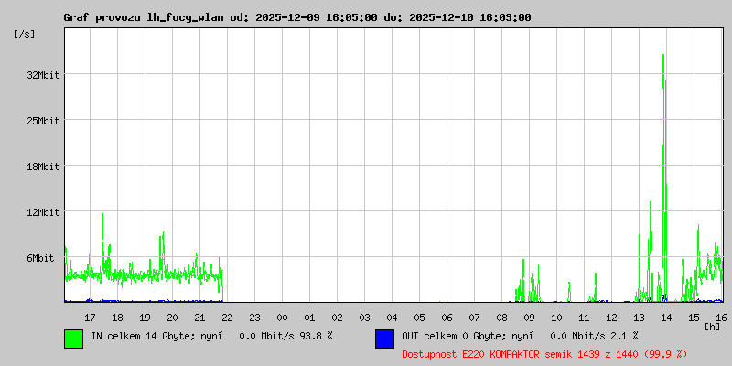This screenshot has width=732, height=366.
Task: Click the [/s] unit label
Action: coord(25,34)
